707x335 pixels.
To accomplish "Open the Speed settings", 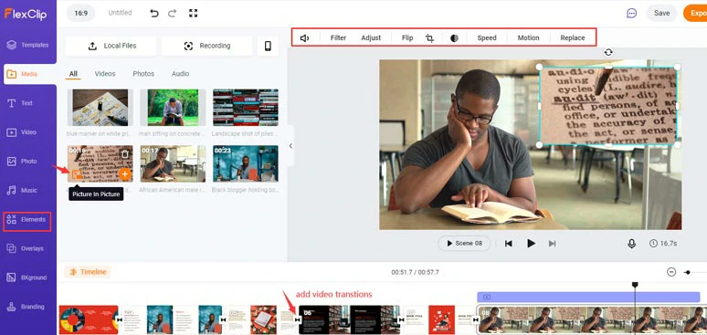I will click(x=487, y=37).
